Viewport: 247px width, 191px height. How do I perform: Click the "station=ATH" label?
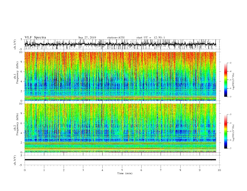(116, 37)
